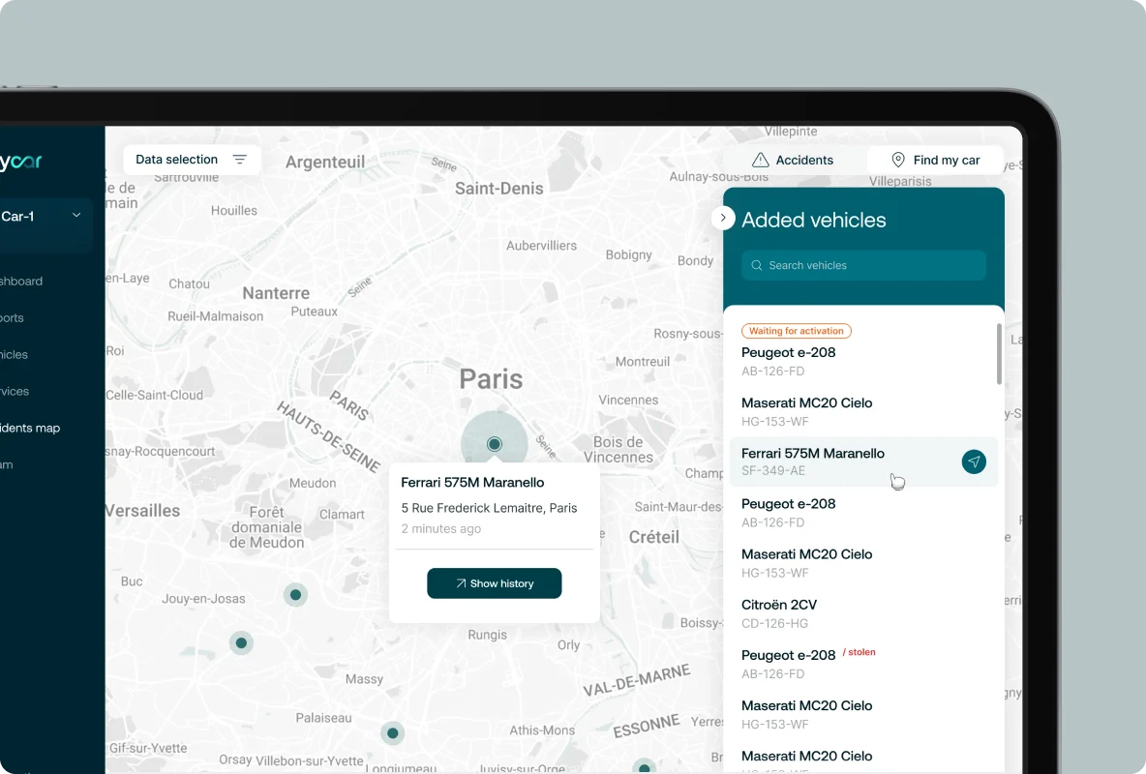The width and height of the screenshot is (1146, 774).
Task: Click the Find my car location pin icon
Action: pyautogui.click(x=898, y=160)
